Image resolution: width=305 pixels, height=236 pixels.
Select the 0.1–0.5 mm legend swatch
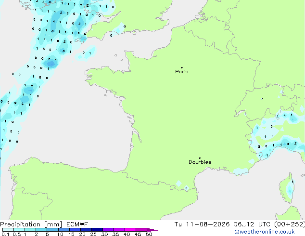click(x=8, y=230)
